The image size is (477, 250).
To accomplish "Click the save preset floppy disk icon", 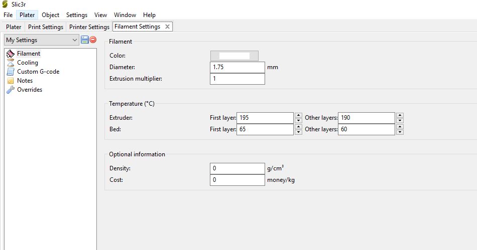I will [84, 40].
